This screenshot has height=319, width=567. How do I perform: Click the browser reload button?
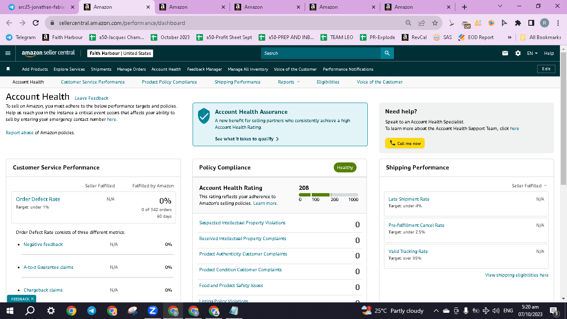[x=36, y=23]
